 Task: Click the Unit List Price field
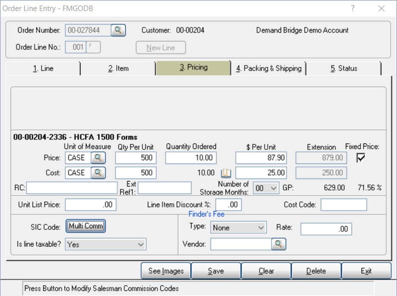point(91,205)
